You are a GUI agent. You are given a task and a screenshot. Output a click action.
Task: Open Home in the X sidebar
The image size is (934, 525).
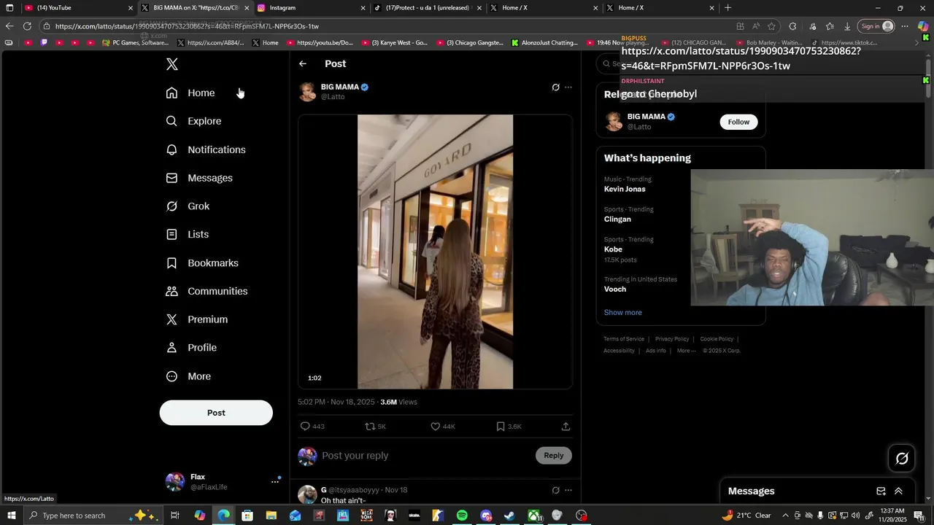coord(190,93)
